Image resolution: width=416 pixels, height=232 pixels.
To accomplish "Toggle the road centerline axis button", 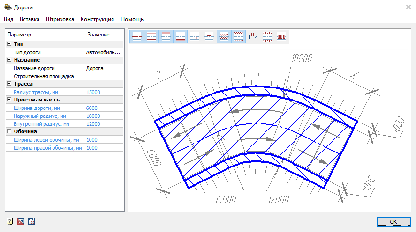I will tap(137, 37).
